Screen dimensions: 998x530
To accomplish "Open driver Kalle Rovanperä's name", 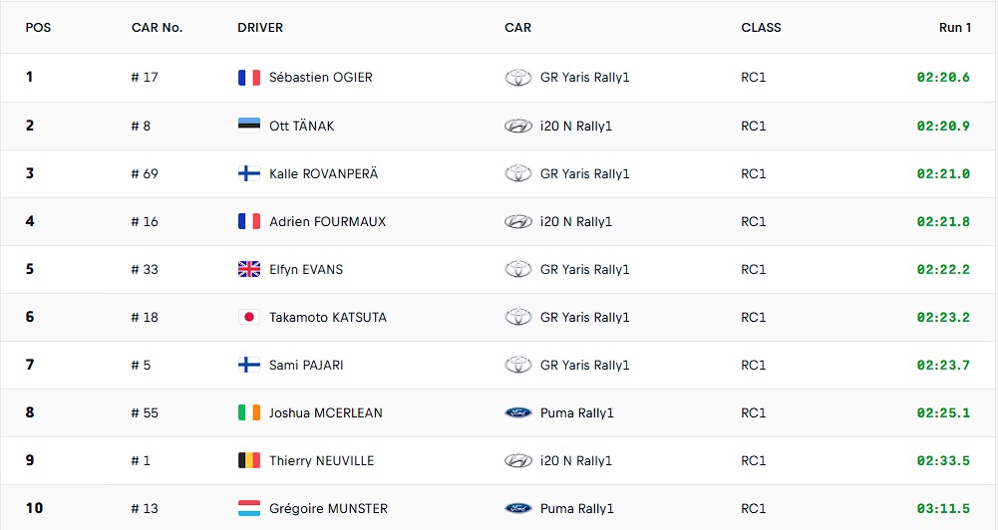I will pos(323,173).
